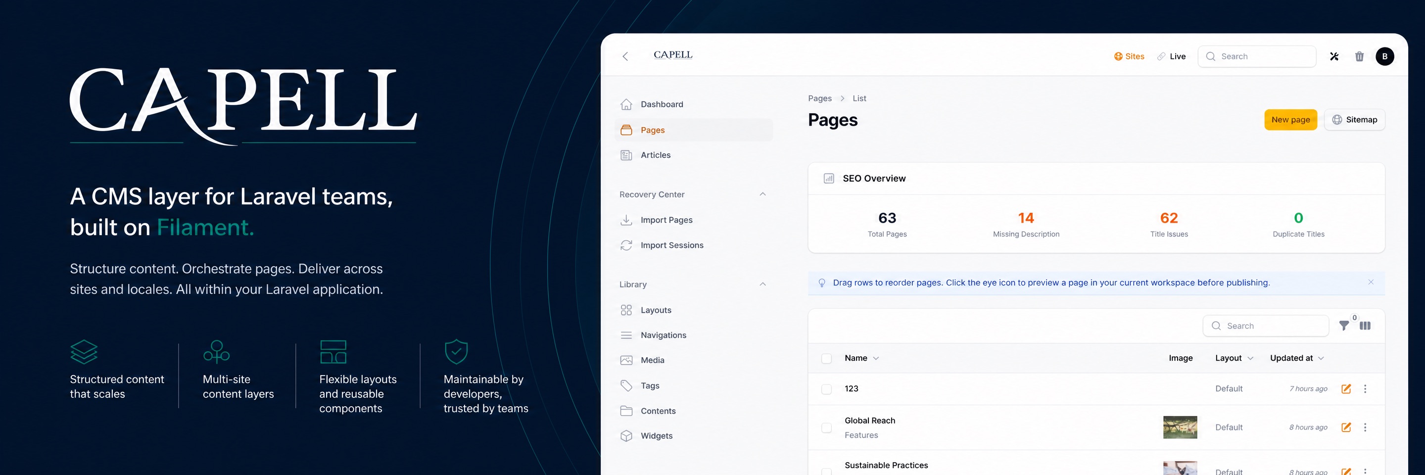Viewport: 1425px width, 475px height.
Task: Sort by Name column
Action: click(x=861, y=358)
